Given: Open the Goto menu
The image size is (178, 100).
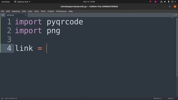Looking at the screenshot, I should [36, 11].
